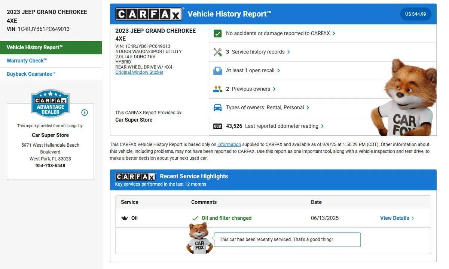The image size is (449, 269).
Task: Click 43,526 Last reported odometer reading
Action: (x=272, y=126)
